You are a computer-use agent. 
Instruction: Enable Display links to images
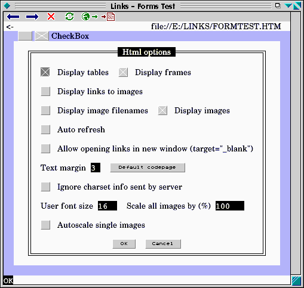click(x=45, y=91)
